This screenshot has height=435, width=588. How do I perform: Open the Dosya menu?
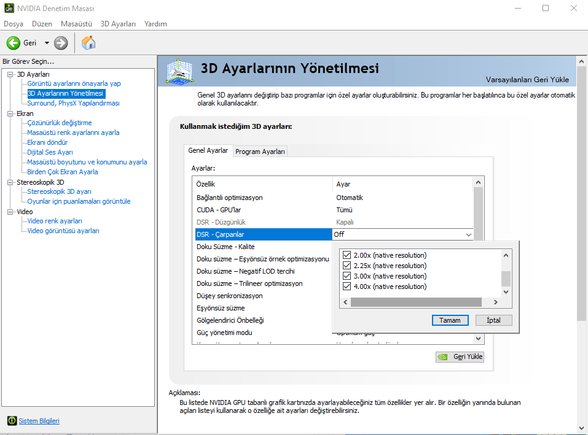point(14,24)
